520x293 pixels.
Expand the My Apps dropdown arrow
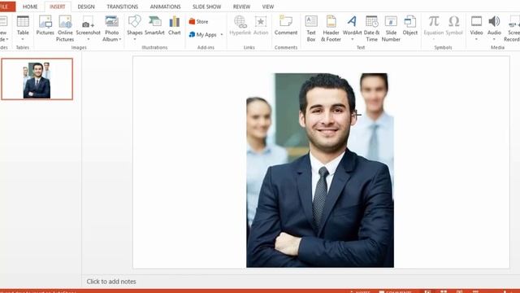pos(222,34)
